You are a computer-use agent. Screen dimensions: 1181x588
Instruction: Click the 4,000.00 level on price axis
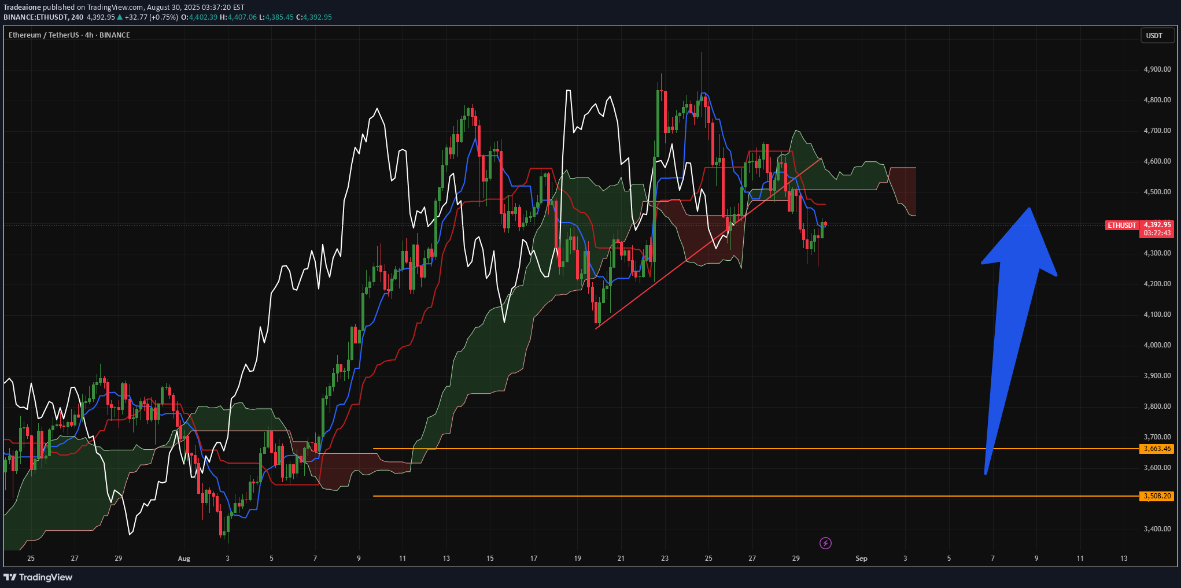[x=1157, y=345]
